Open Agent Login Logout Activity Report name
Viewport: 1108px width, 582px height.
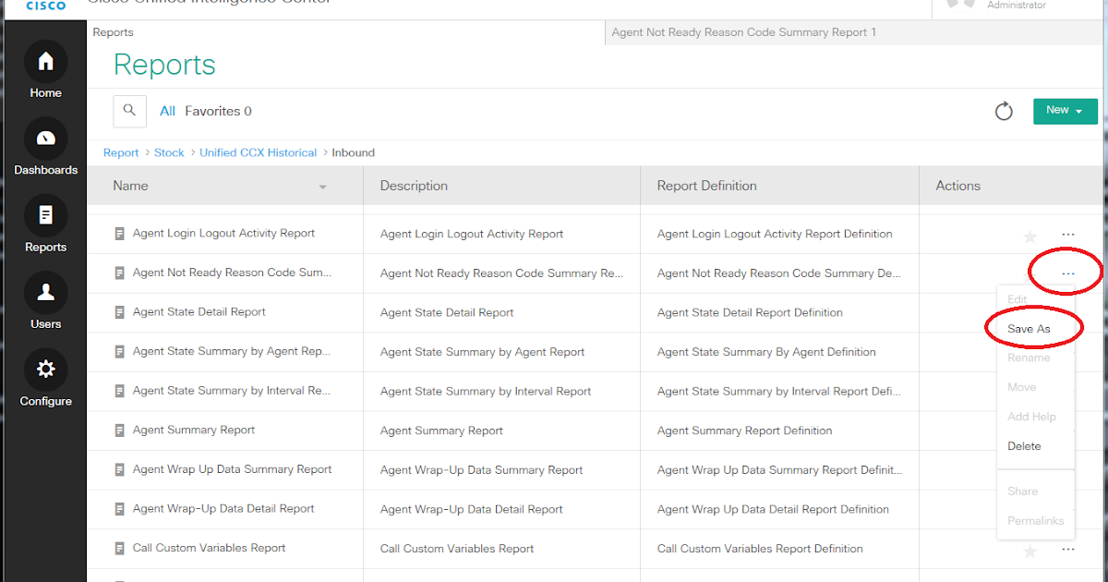[x=223, y=234]
